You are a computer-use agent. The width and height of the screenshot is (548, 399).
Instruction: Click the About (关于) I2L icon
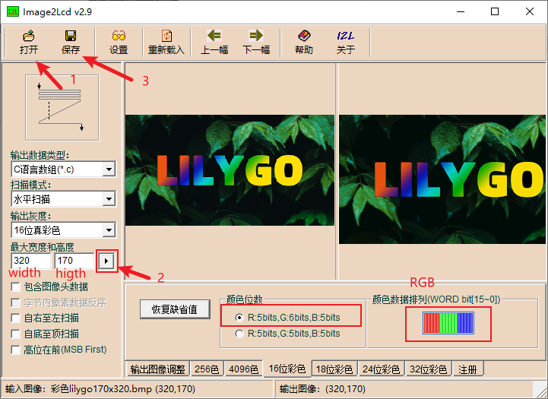coord(345,42)
